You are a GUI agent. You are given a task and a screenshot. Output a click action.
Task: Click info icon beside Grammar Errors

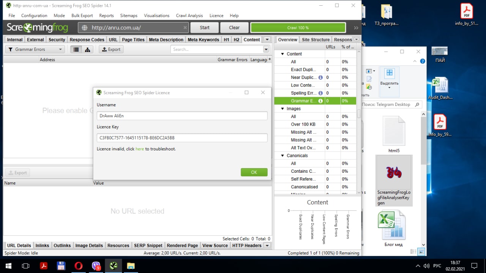point(320,101)
